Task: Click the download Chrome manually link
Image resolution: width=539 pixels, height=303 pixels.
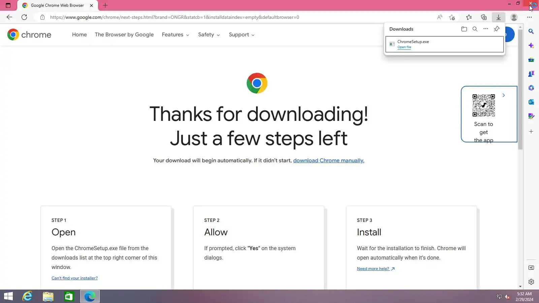Action: click(x=329, y=161)
